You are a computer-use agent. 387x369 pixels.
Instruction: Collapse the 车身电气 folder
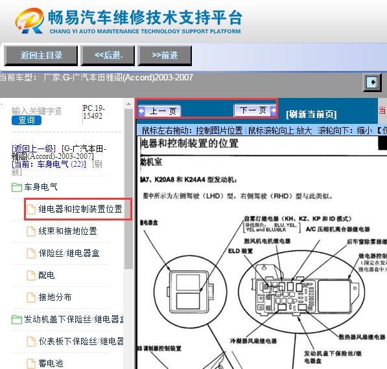tap(40, 187)
